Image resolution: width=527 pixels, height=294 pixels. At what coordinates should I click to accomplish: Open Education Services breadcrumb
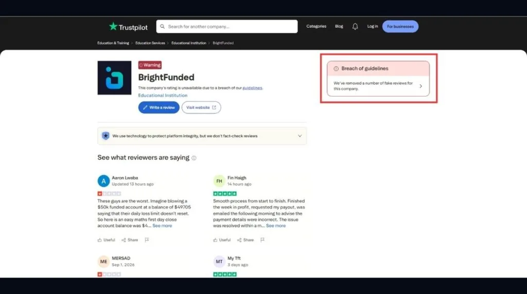150,43
